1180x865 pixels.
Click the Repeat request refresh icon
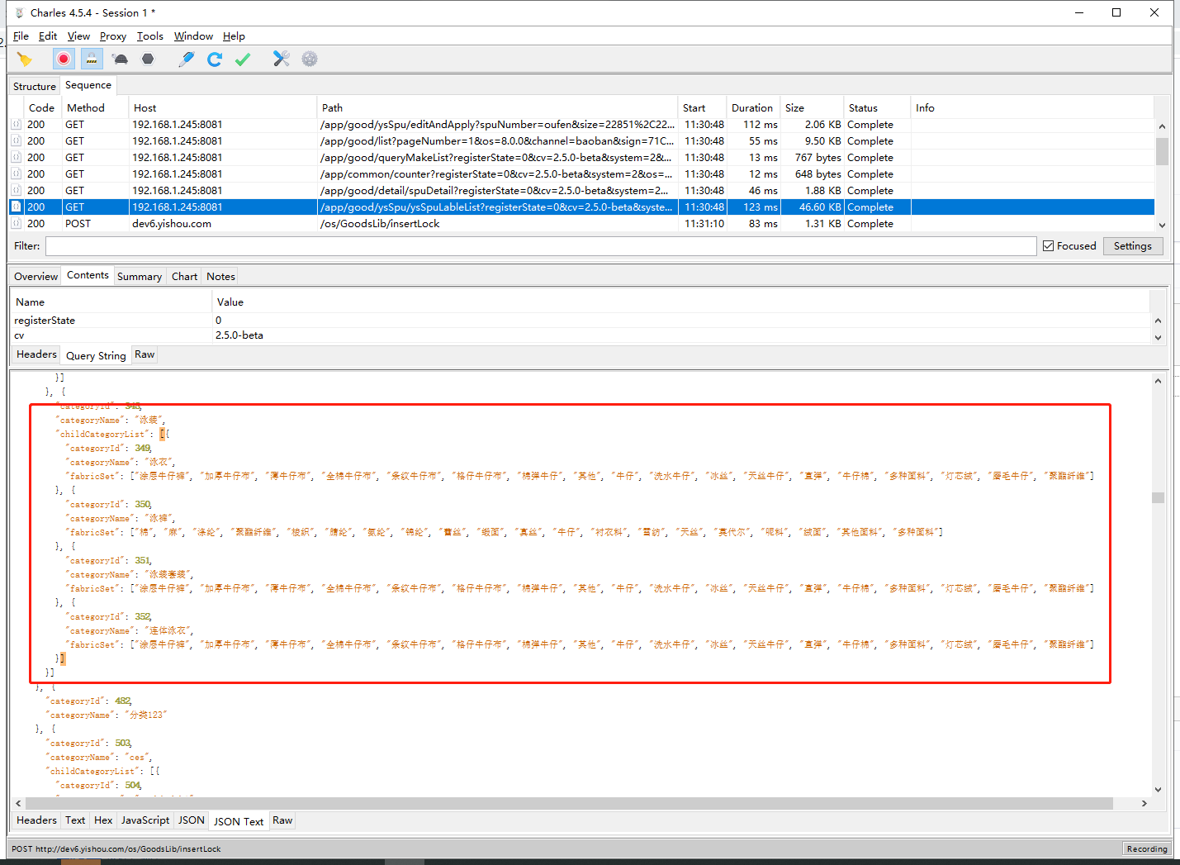pos(215,59)
